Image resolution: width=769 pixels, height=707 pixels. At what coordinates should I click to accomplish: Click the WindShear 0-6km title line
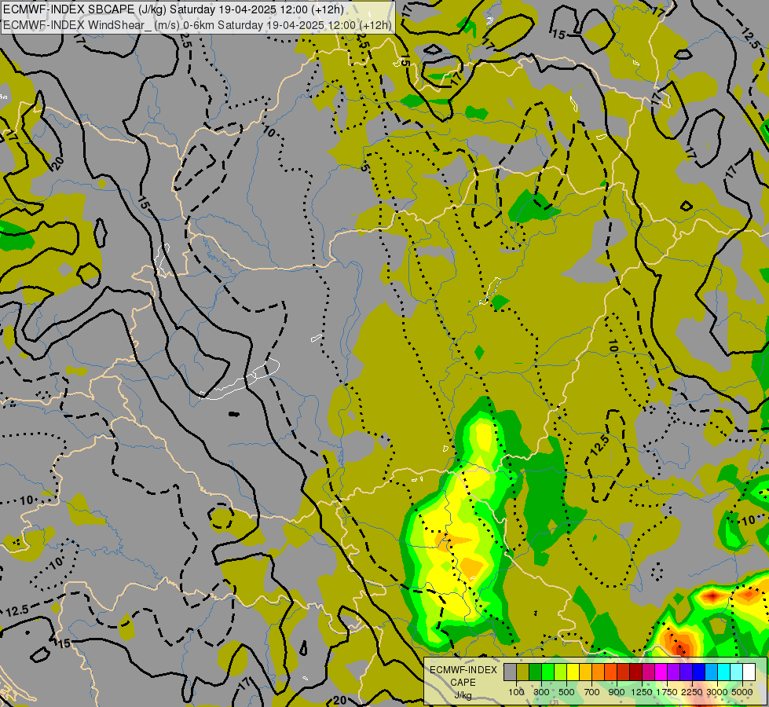click(x=197, y=24)
